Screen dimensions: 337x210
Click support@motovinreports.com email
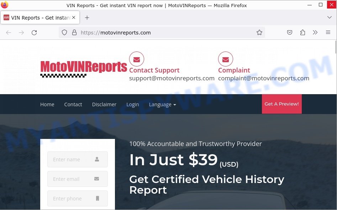(172, 78)
